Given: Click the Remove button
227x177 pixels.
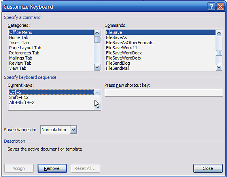Looking at the screenshot, I should [52, 168].
